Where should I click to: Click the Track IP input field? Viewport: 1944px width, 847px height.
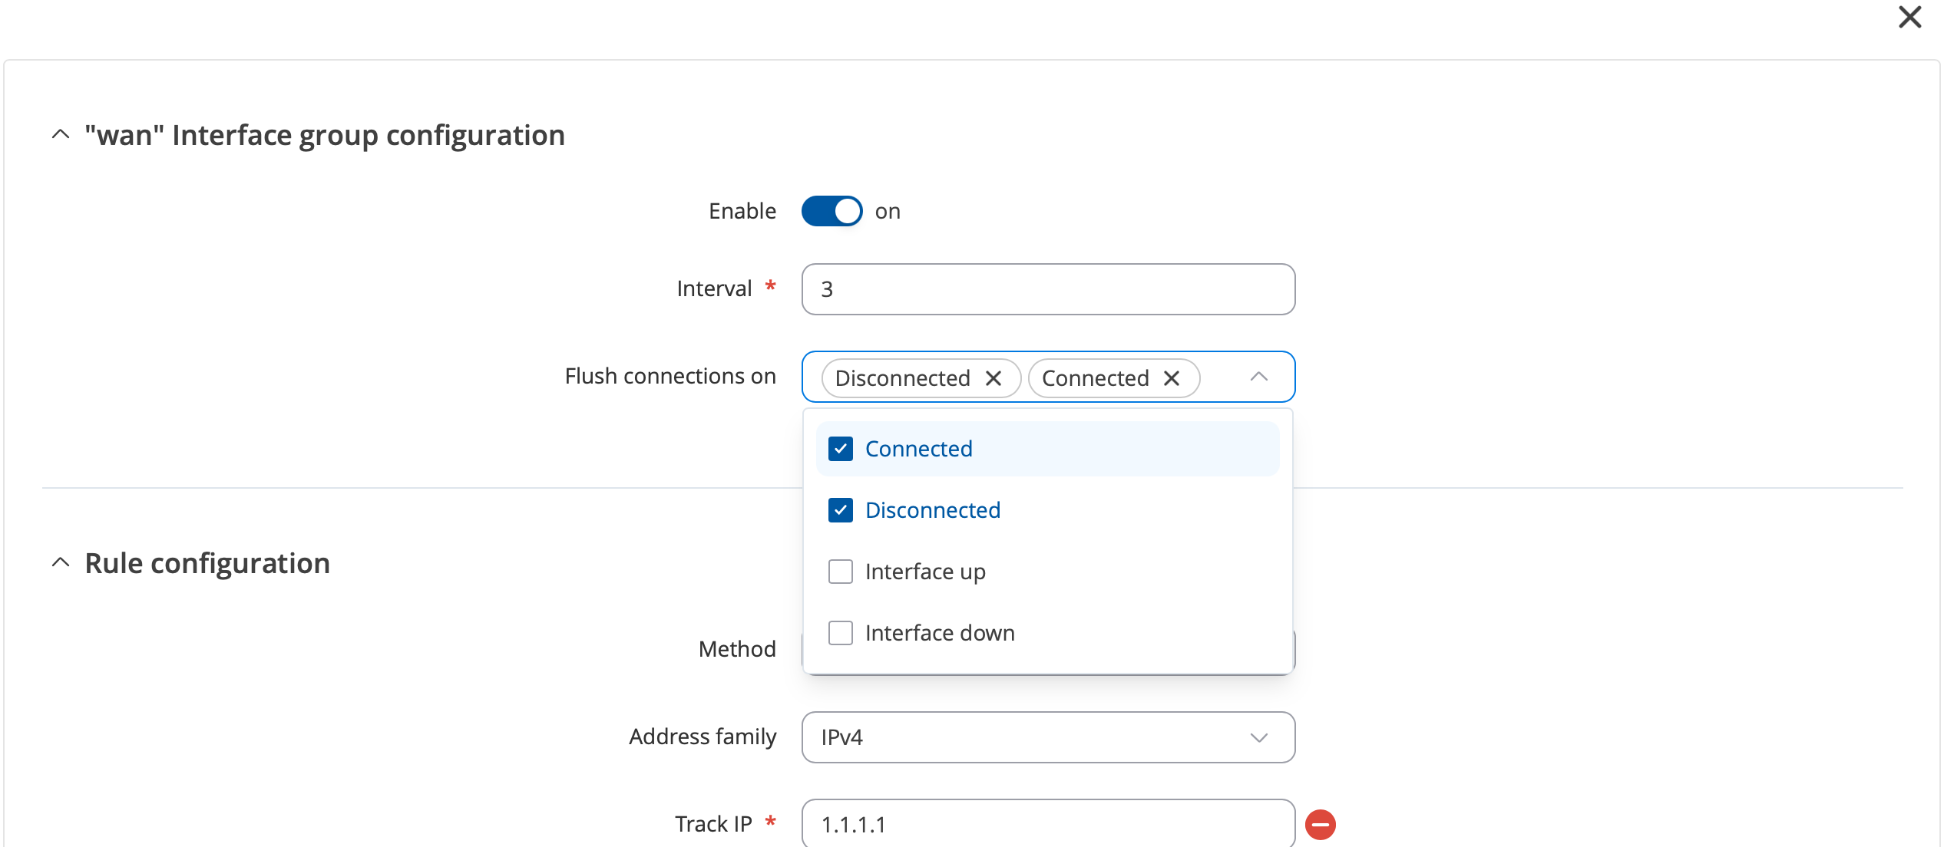[x=1048, y=823]
